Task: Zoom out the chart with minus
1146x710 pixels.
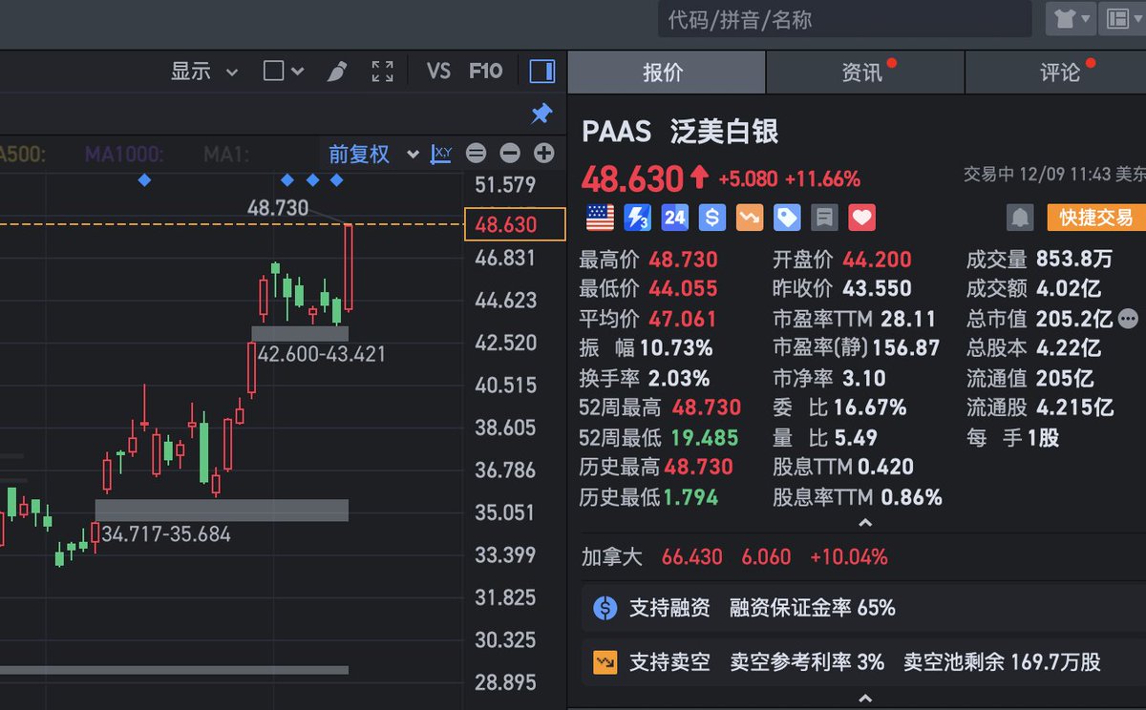Action: point(510,154)
